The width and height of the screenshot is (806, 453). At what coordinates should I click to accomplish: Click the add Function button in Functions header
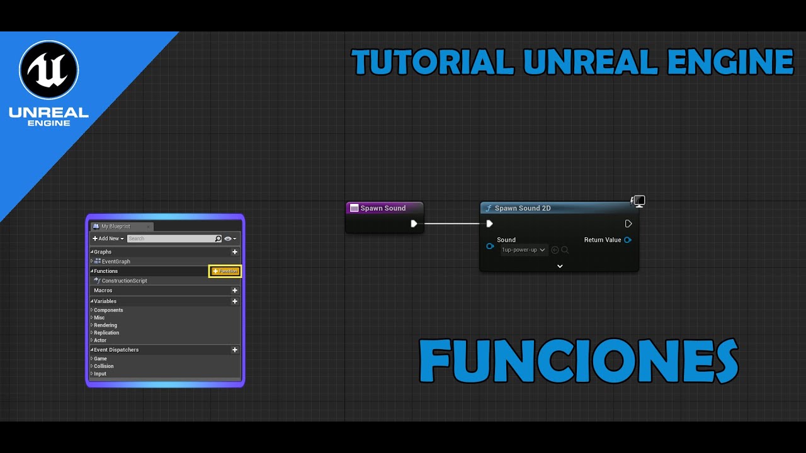pos(225,271)
